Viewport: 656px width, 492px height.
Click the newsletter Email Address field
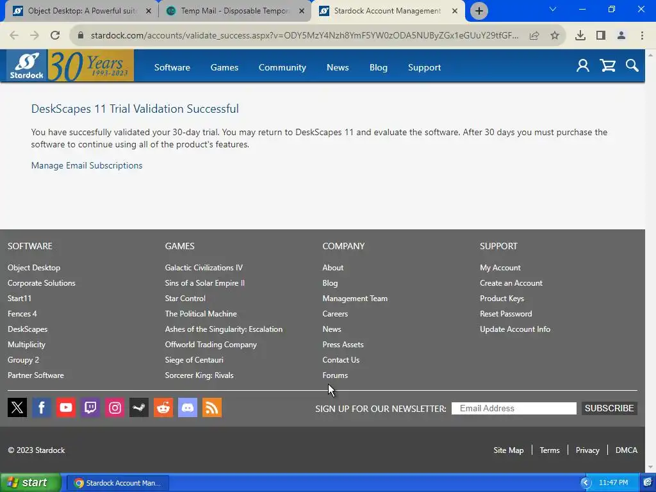coord(514,408)
